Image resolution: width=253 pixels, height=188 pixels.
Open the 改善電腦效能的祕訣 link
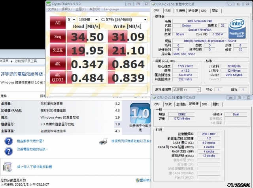(32, 149)
